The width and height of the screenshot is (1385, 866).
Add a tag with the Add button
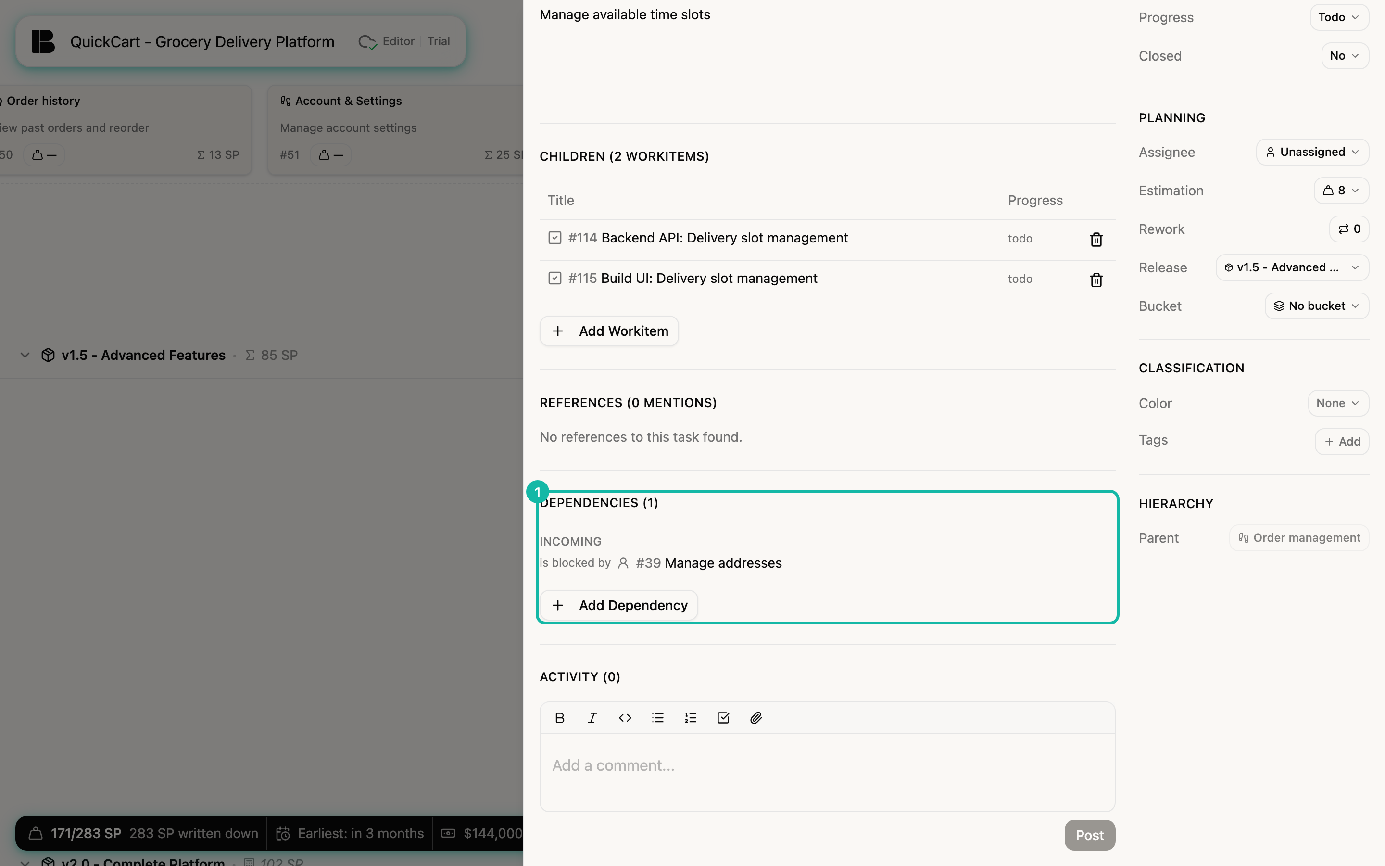click(1342, 442)
